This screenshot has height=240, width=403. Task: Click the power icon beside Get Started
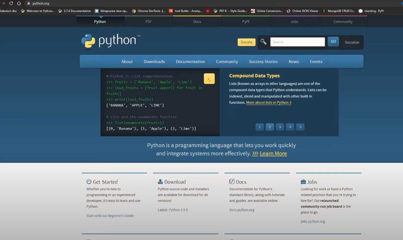88,182
